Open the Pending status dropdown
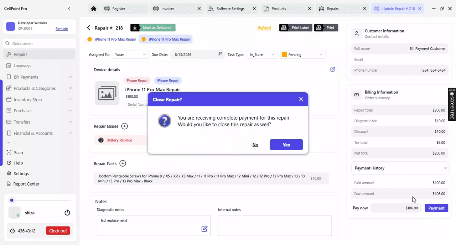456x245 pixels. [x=302, y=54]
